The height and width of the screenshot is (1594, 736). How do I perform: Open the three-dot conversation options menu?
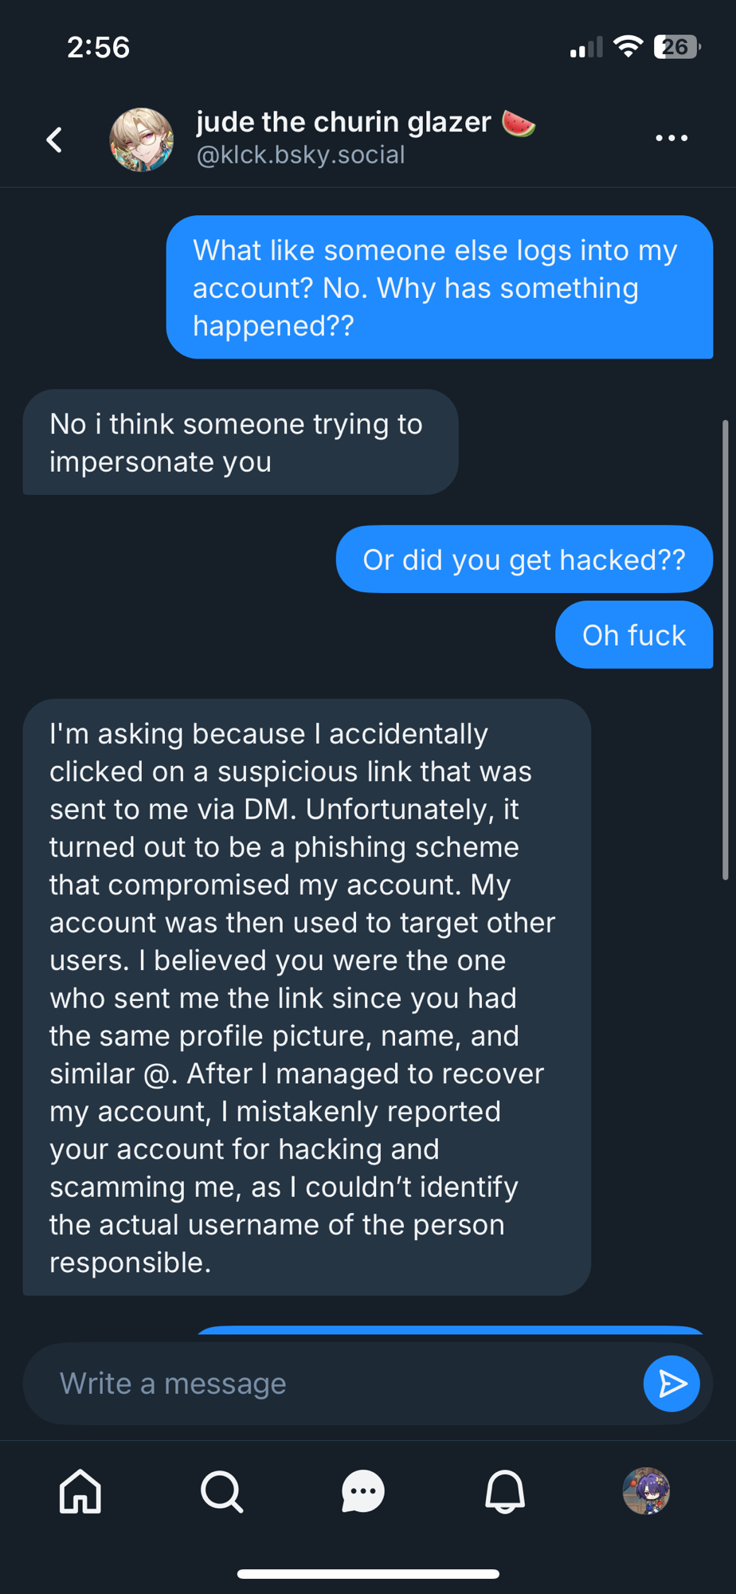[x=671, y=139]
